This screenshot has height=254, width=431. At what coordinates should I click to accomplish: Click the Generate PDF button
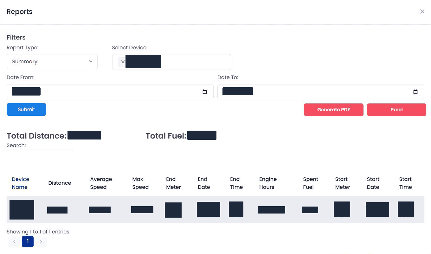(333, 110)
